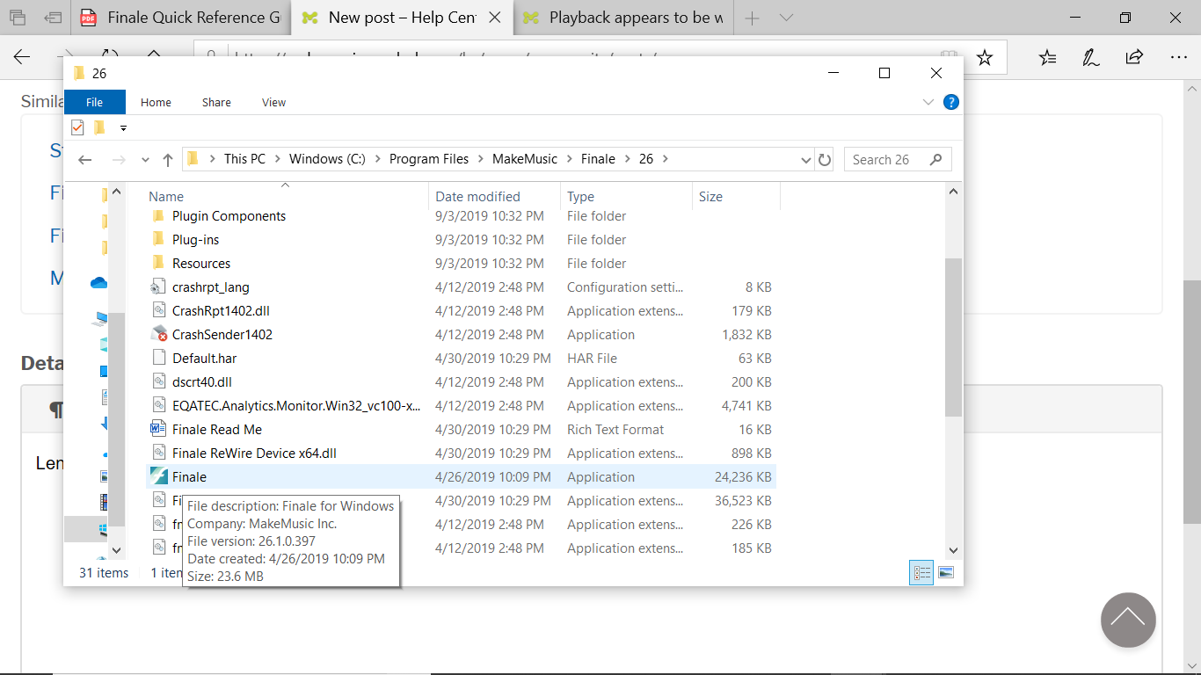Open the File menu in Explorer
Viewport: 1201px width, 675px height.
(94, 103)
